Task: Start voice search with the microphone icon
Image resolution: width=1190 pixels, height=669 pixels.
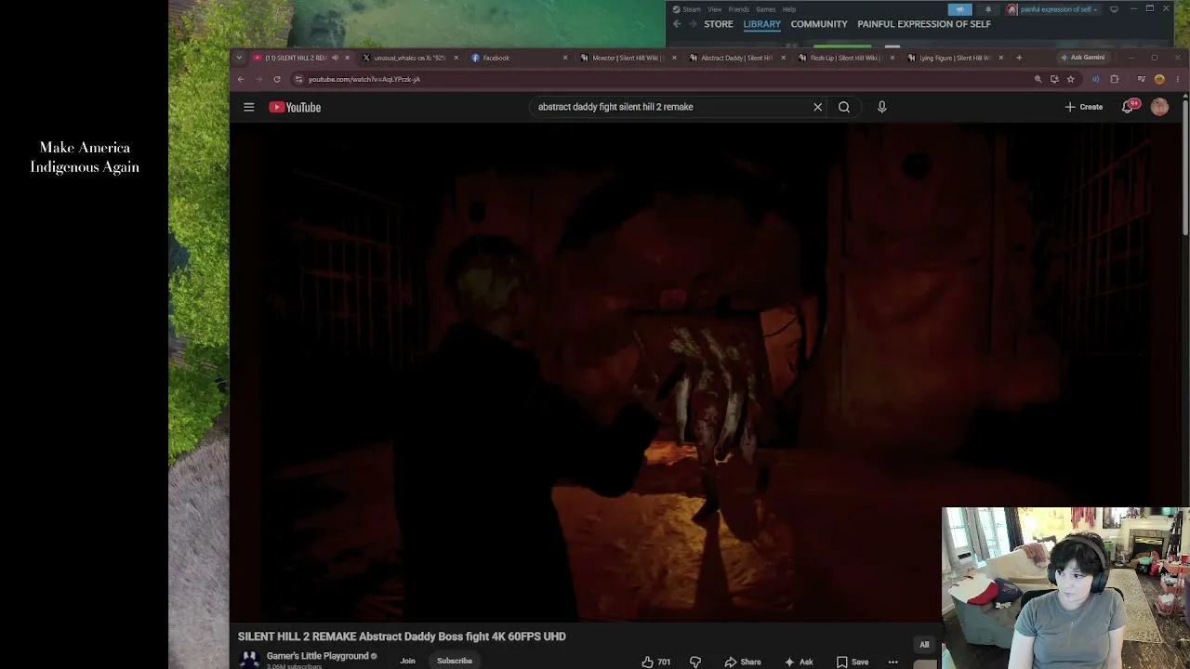Action: pos(882,107)
